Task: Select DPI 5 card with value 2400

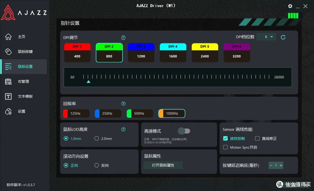Action: click(205, 53)
